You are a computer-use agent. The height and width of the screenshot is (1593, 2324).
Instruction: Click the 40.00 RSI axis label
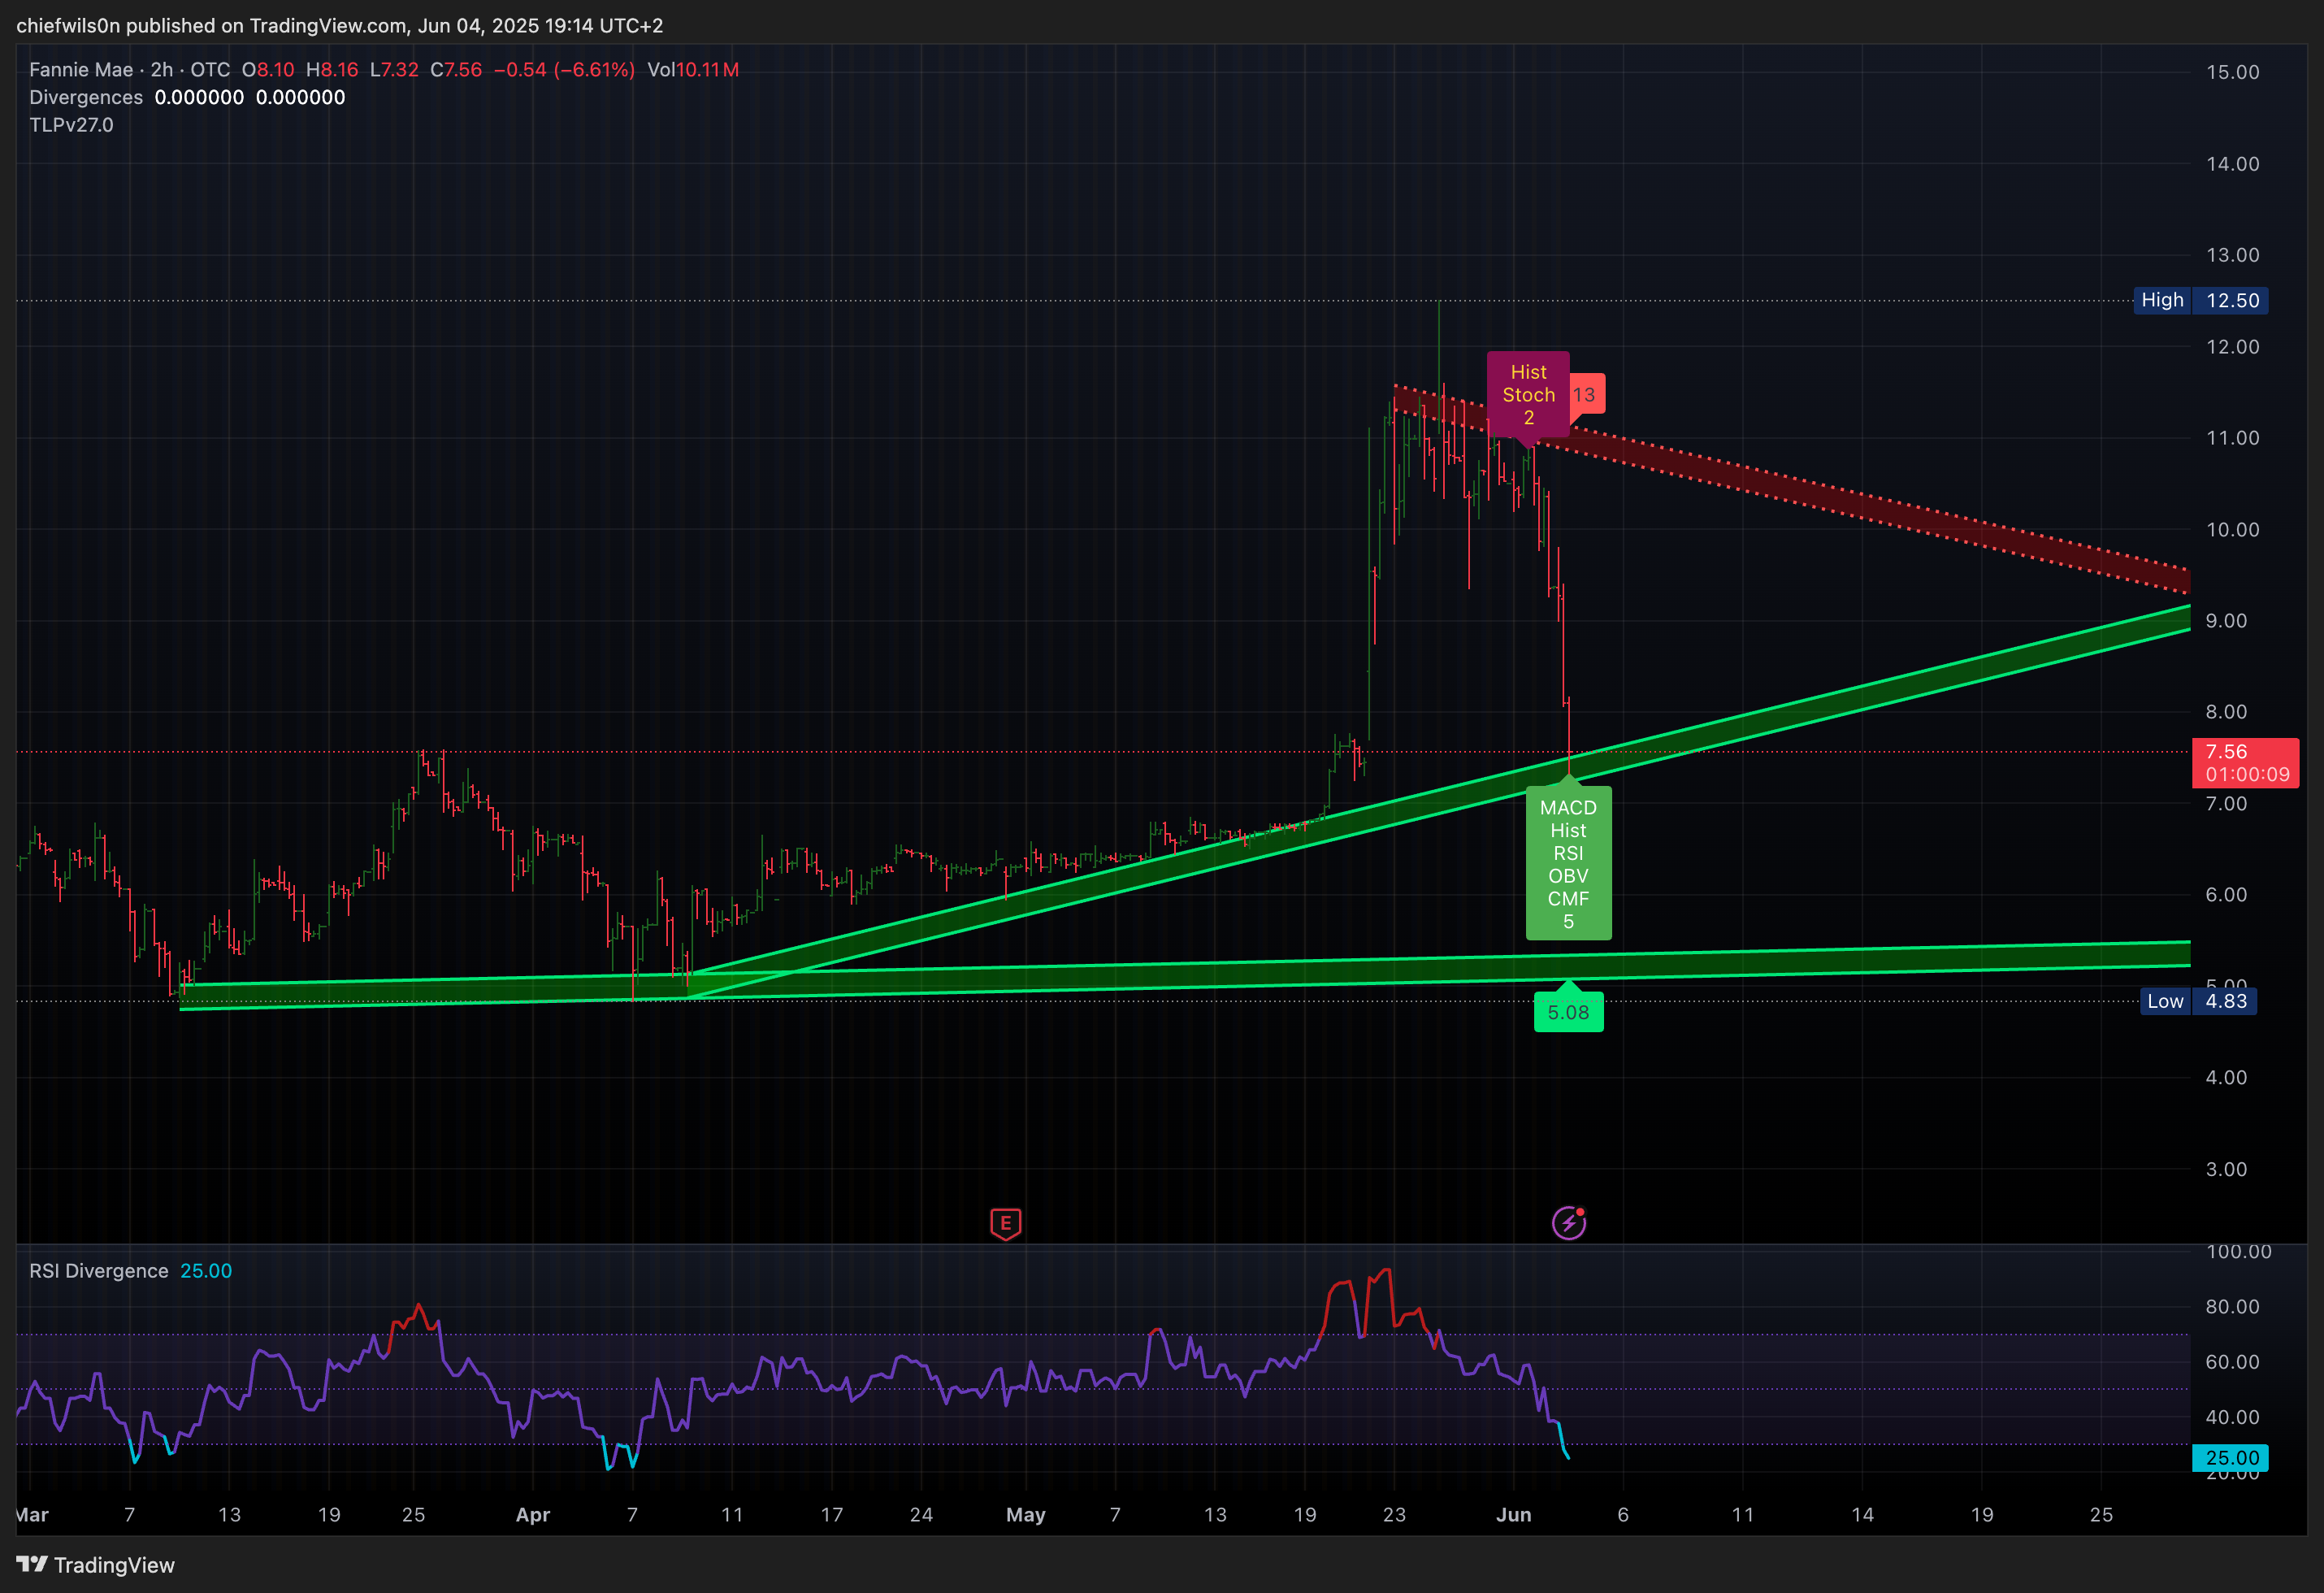pyautogui.click(x=2232, y=1417)
